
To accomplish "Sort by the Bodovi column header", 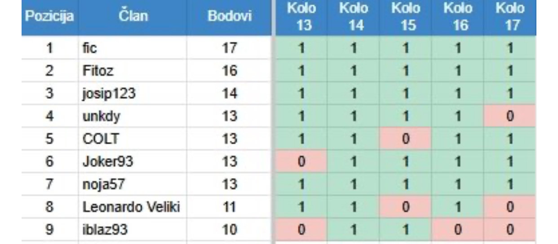I will [x=230, y=17].
